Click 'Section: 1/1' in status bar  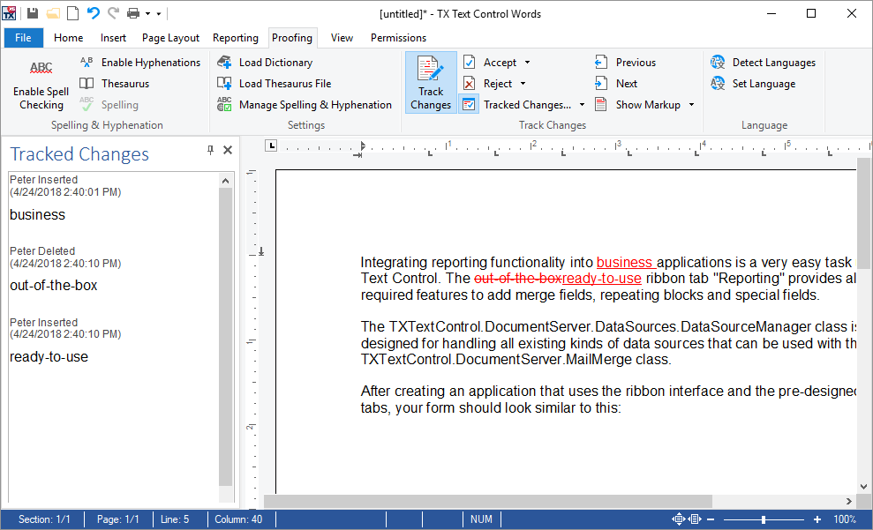pyautogui.click(x=44, y=519)
